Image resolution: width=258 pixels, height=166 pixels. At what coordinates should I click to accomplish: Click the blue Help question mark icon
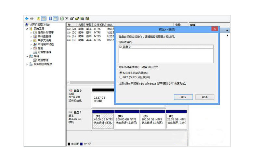(x=50, y=19)
